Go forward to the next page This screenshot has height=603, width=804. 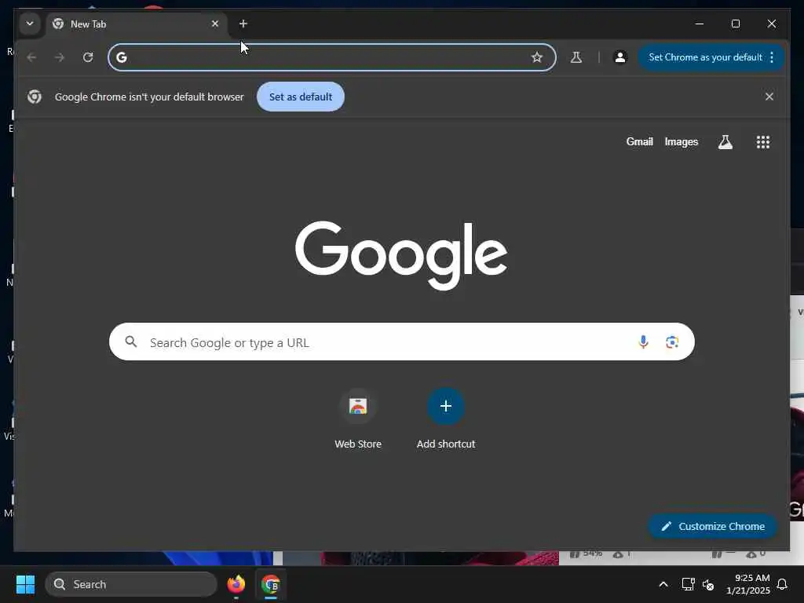60,57
